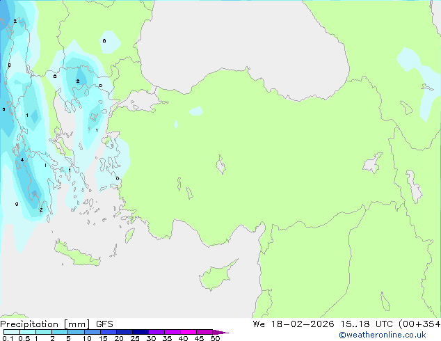Image resolution: width=441 pixels, height=341 pixels.
Task: Click the "(00+354" forecast offset text
Action: click(419, 324)
